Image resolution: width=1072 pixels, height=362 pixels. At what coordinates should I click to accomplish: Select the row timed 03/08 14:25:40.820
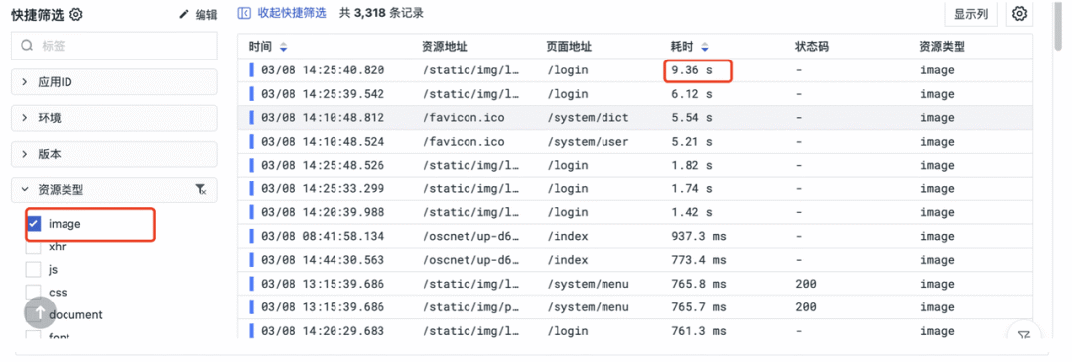[635, 70]
